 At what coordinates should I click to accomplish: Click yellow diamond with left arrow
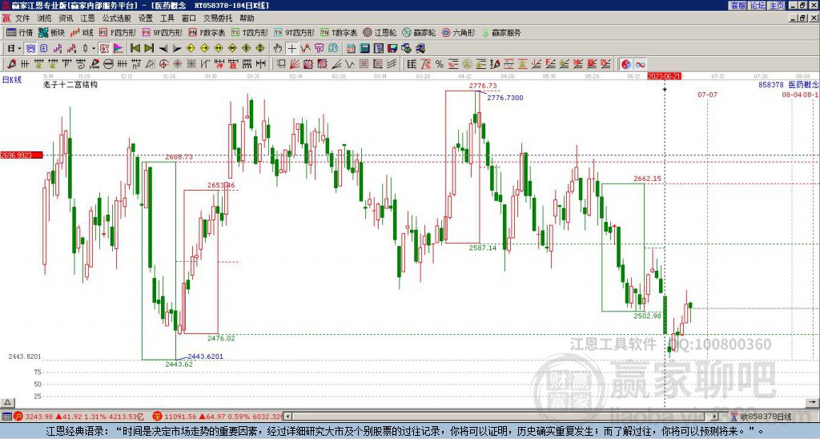tap(191, 49)
